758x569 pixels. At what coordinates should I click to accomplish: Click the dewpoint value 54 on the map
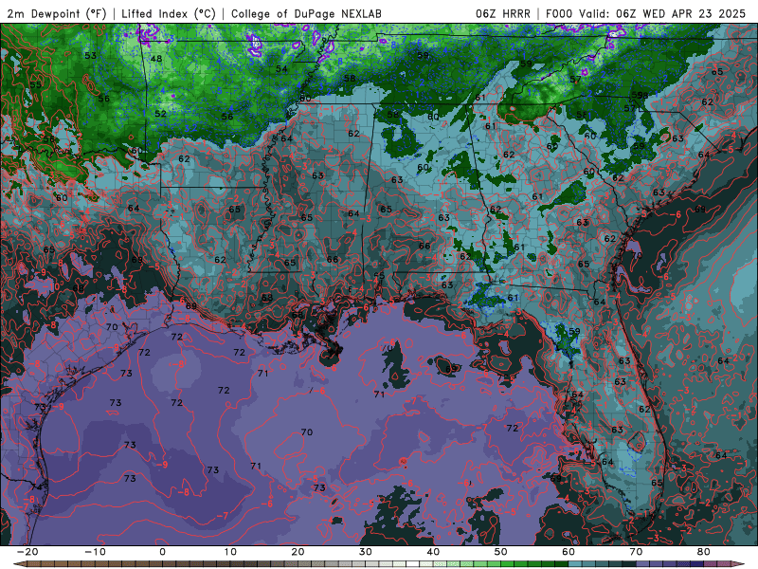pyautogui.click(x=281, y=69)
